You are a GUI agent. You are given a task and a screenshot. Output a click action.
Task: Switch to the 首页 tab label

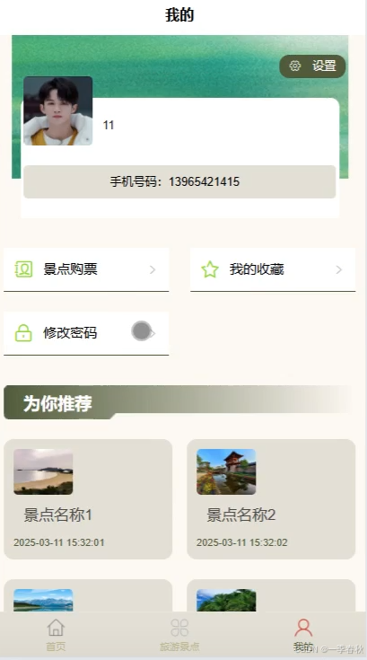(x=56, y=647)
